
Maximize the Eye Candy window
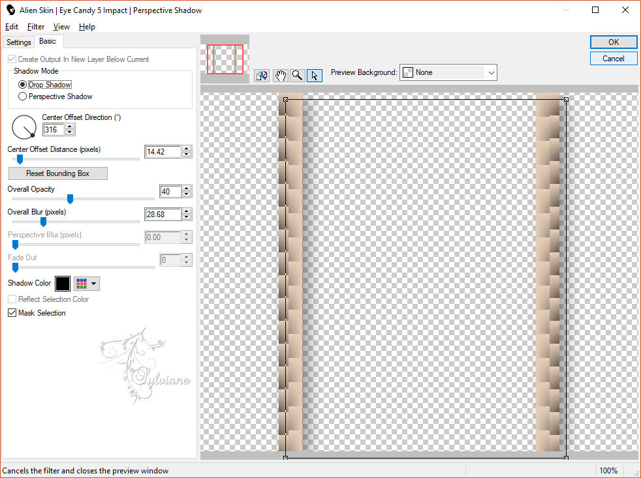[x=595, y=10]
